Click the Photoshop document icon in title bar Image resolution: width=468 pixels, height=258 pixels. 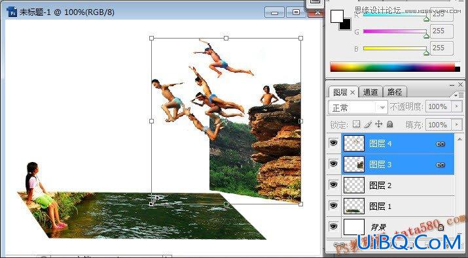pos(12,12)
